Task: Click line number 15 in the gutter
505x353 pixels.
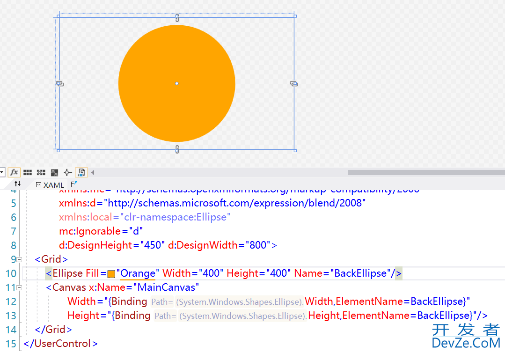Action: click(11, 344)
